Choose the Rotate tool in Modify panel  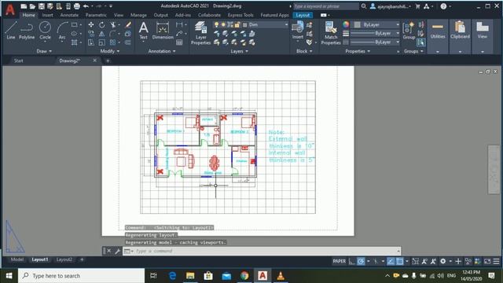[x=101, y=24]
